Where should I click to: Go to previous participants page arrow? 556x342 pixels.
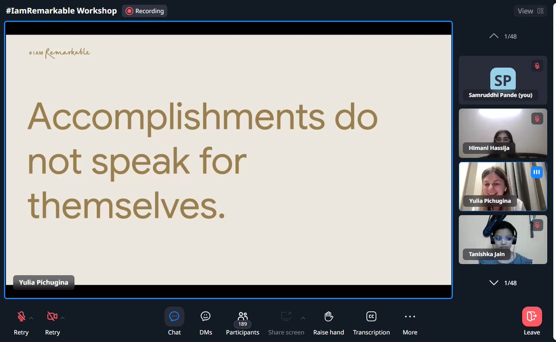pyautogui.click(x=494, y=36)
